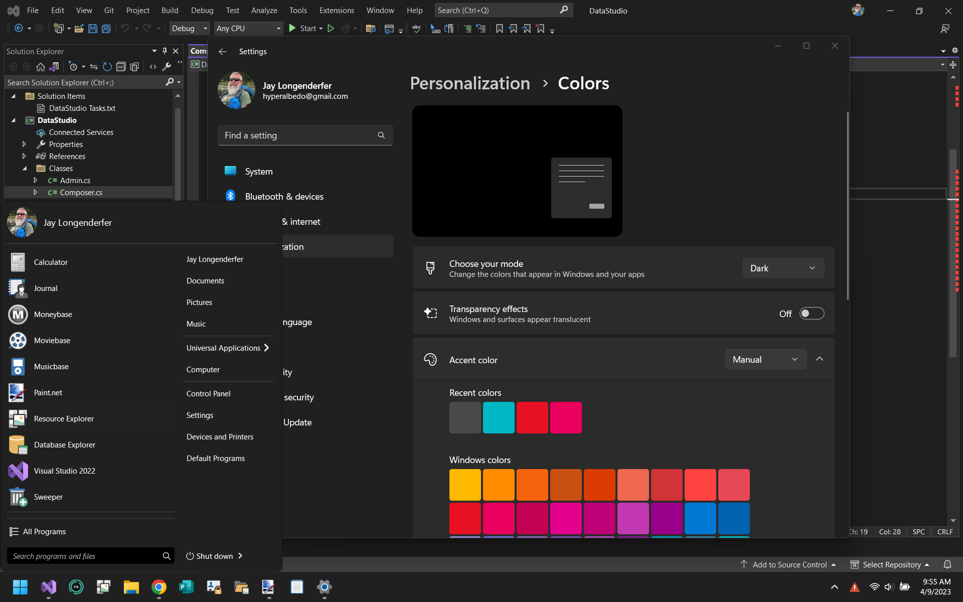Toggle bookmark icon in Visual Studio toolbar
Viewport: 963px width, 602px height.
(x=500, y=29)
